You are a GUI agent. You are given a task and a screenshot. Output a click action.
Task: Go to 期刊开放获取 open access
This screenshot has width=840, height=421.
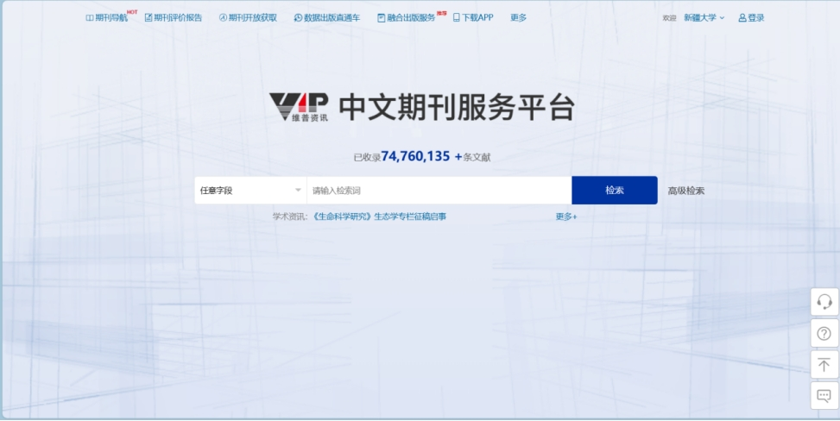(x=253, y=17)
